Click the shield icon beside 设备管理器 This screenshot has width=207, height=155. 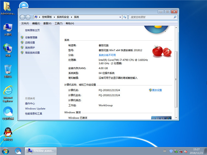coord(22,37)
